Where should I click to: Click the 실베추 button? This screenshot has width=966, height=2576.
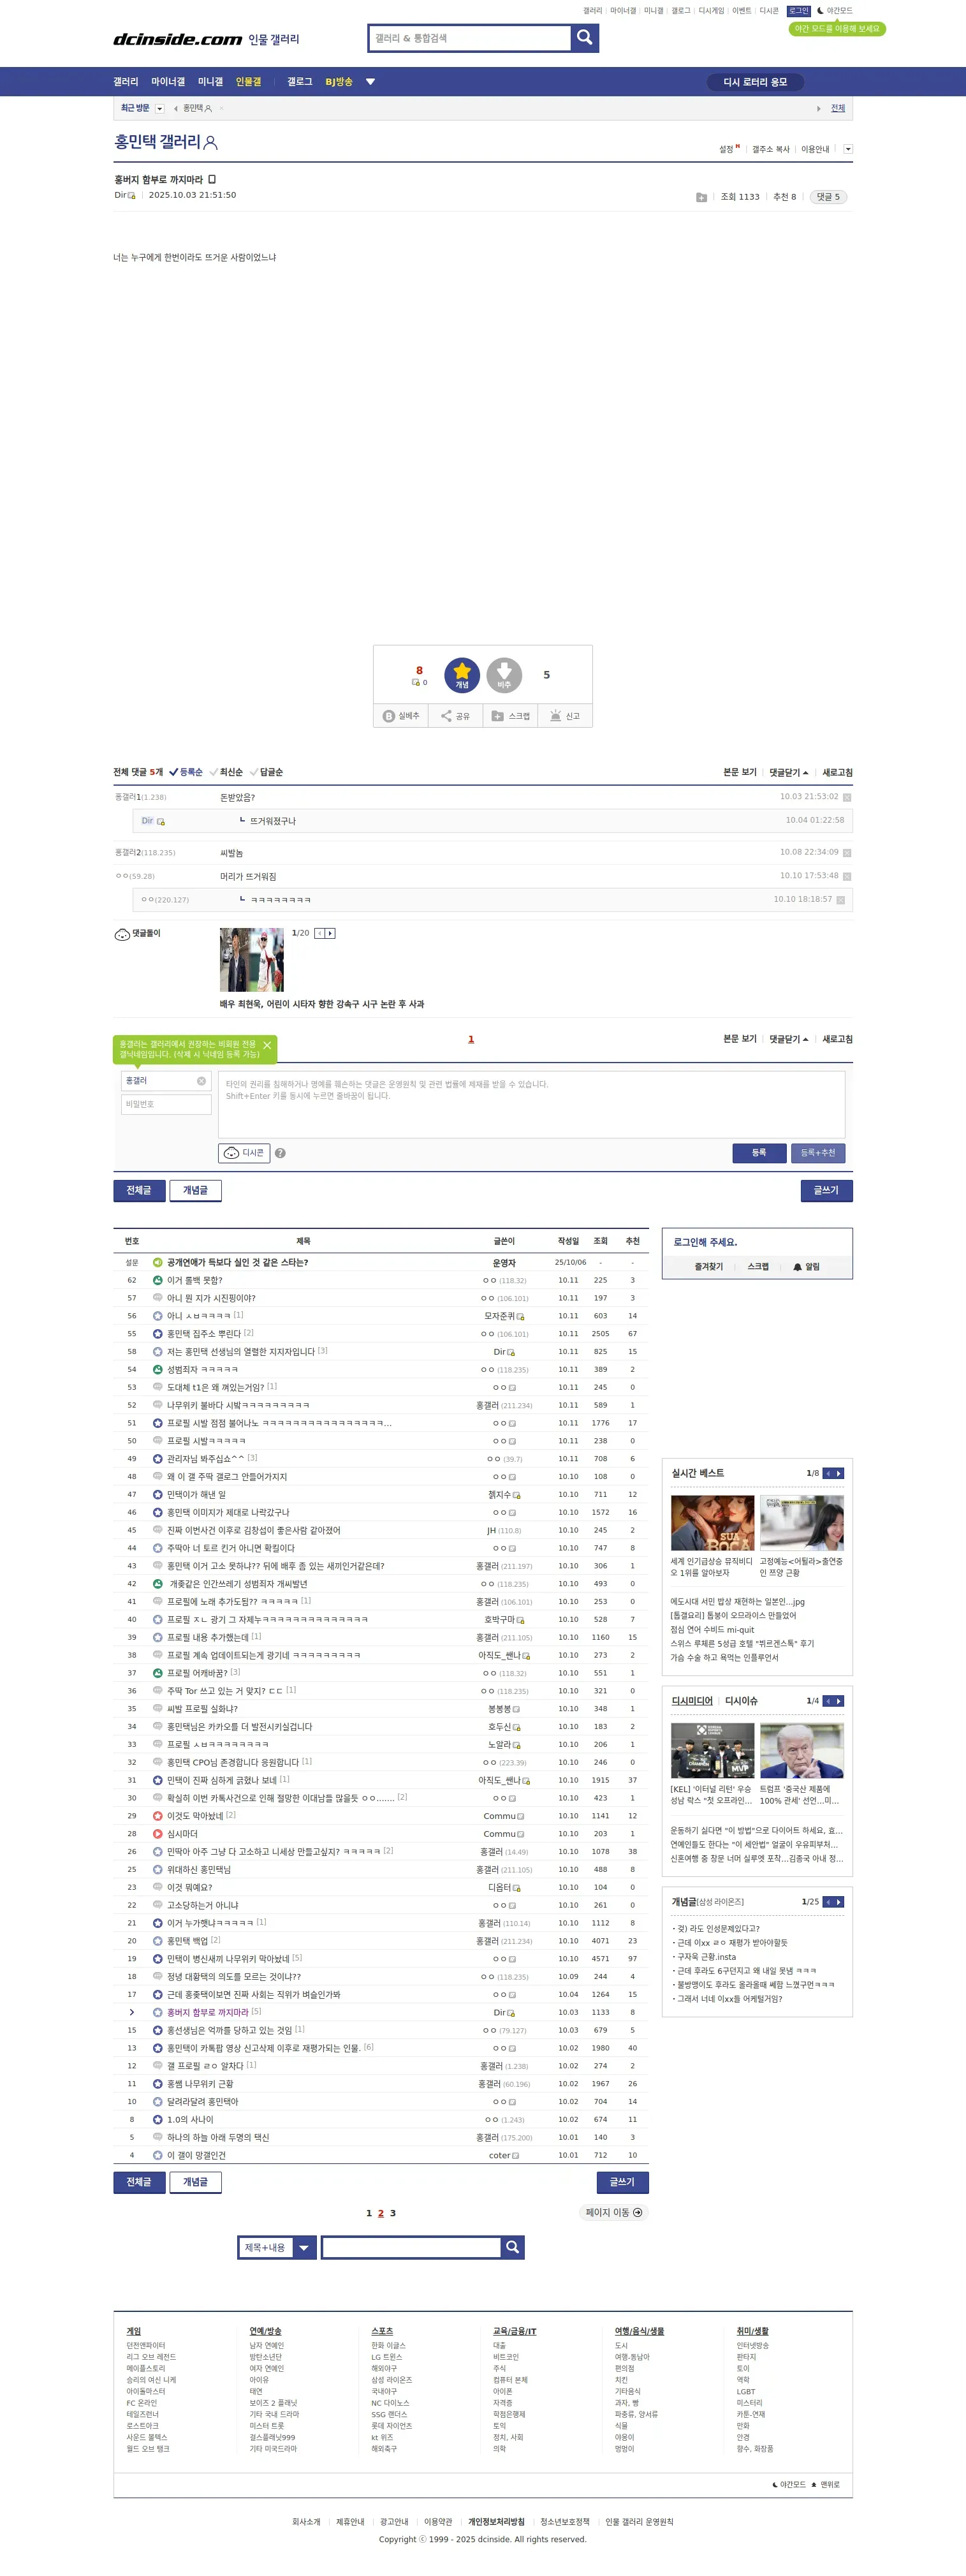(x=401, y=716)
